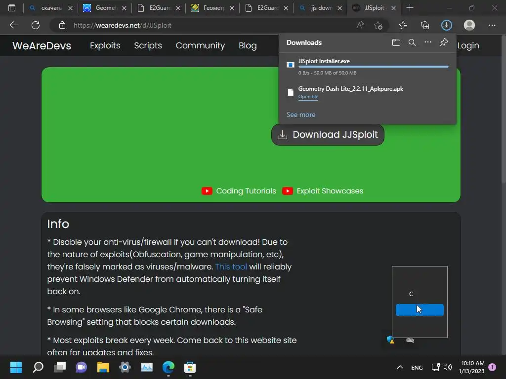The image size is (506, 379).
Task: Open the notification count badge
Action: tap(492, 367)
